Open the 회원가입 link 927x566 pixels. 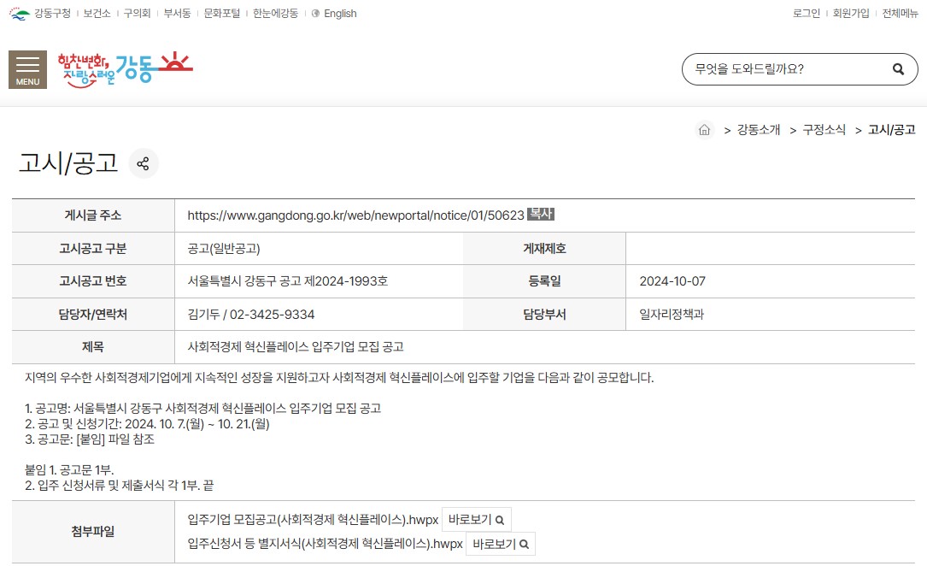850,14
